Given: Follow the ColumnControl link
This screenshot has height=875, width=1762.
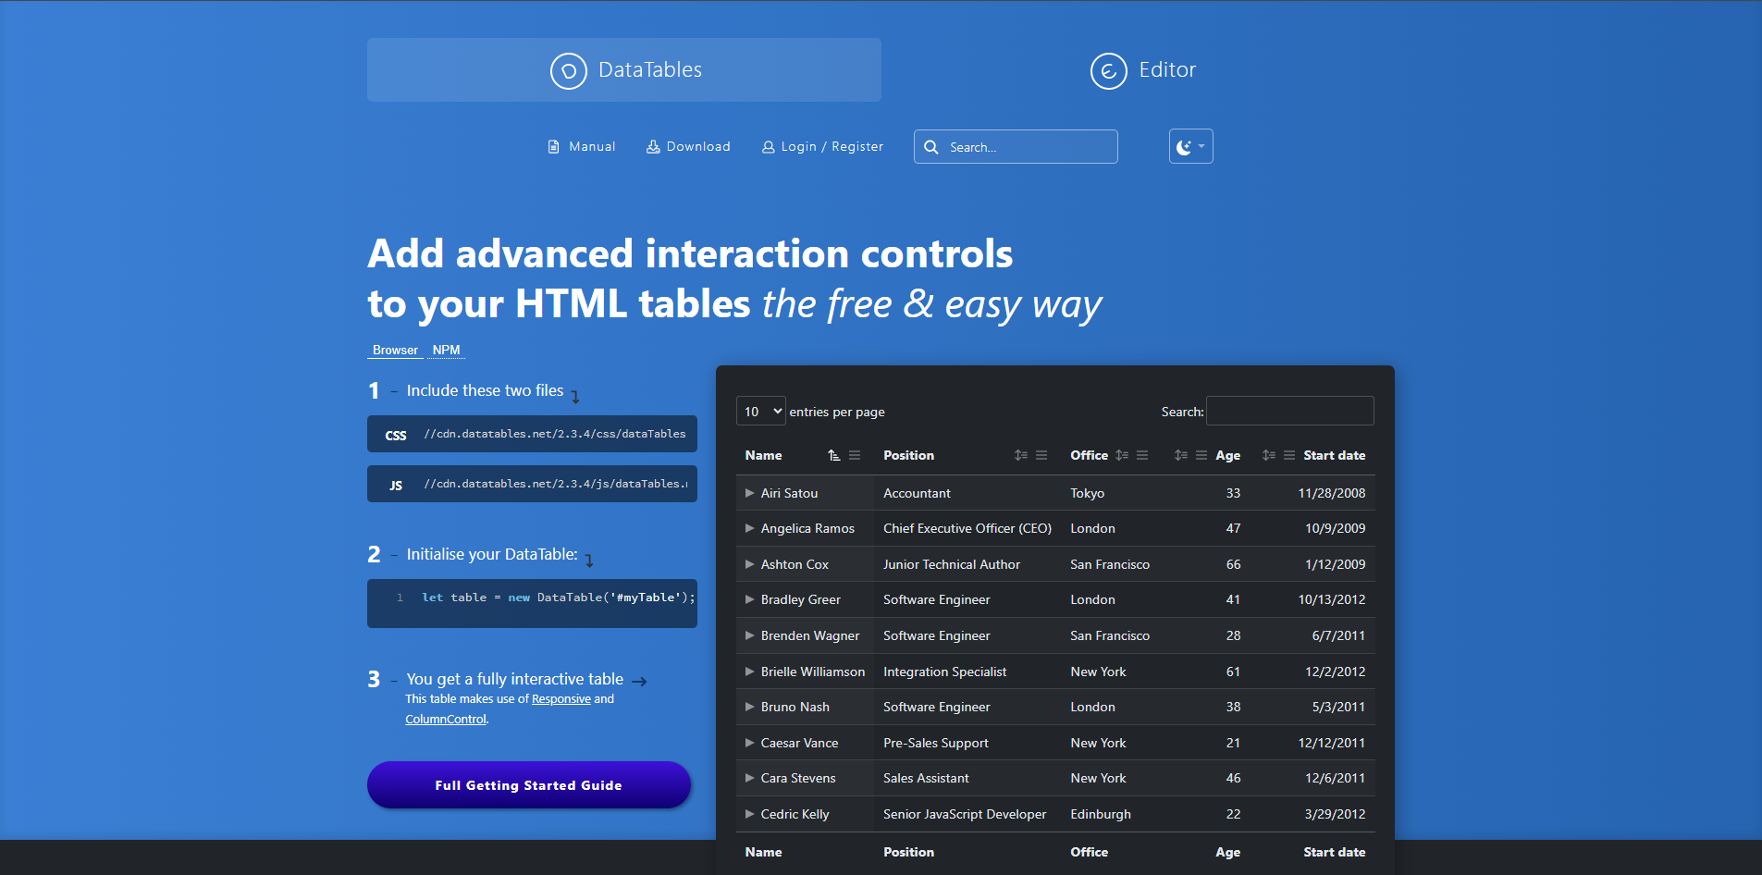Looking at the screenshot, I should pos(446,719).
